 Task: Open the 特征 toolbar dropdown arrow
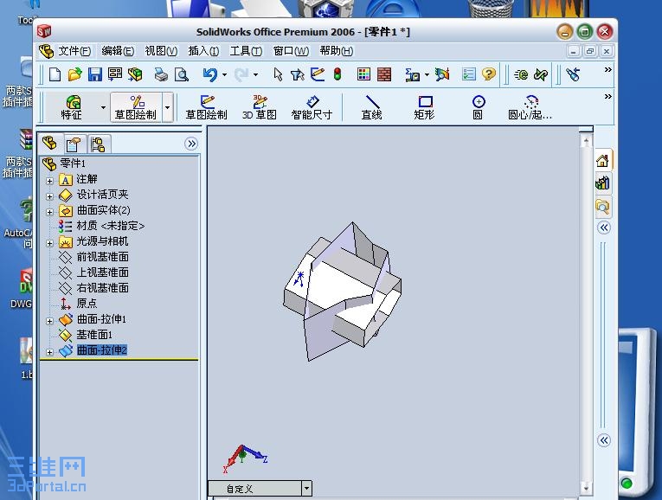coord(103,107)
